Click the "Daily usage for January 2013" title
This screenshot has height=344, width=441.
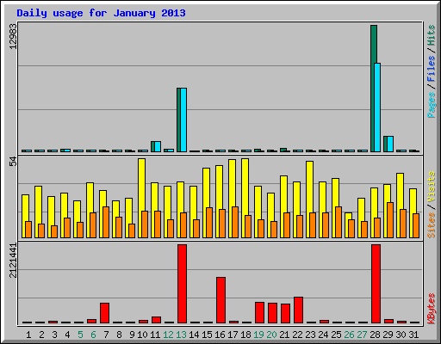point(101,13)
